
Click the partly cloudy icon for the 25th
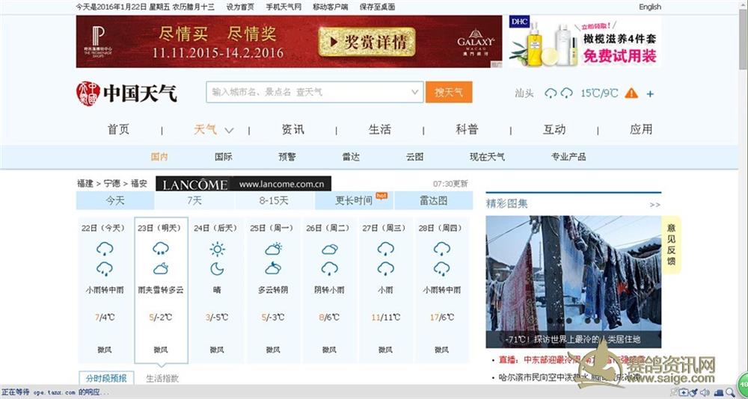pyautogui.click(x=273, y=250)
